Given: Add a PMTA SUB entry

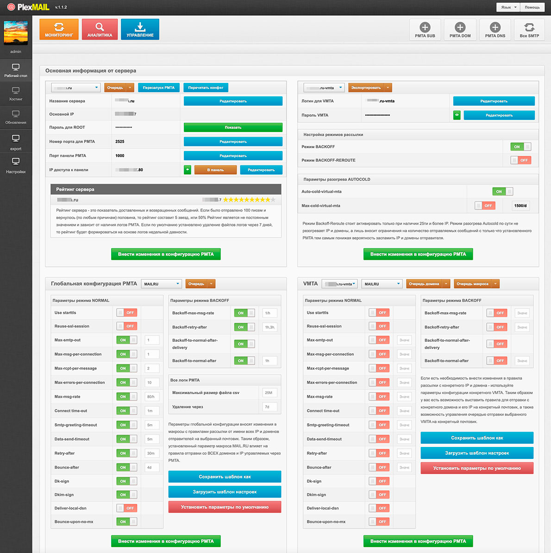Looking at the screenshot, I should coord(425,30).
